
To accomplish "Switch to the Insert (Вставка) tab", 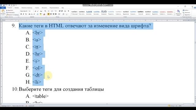I will (x=17, y=8).
